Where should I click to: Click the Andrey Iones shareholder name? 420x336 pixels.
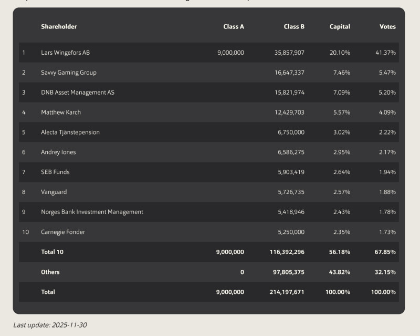[x=58, y=152]
